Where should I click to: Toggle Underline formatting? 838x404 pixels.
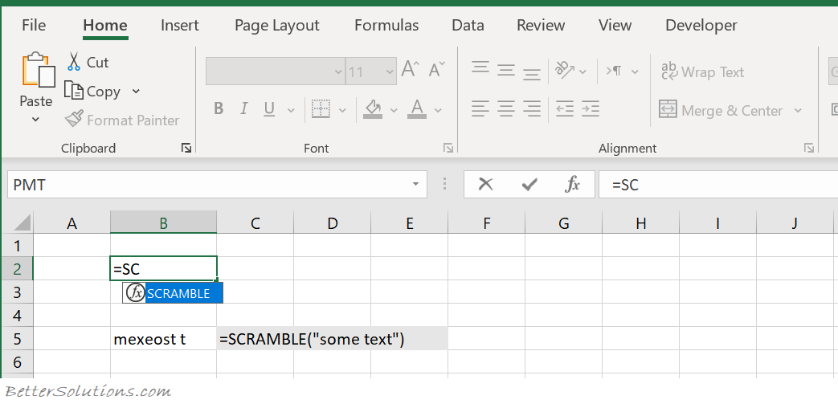point(269,109)
